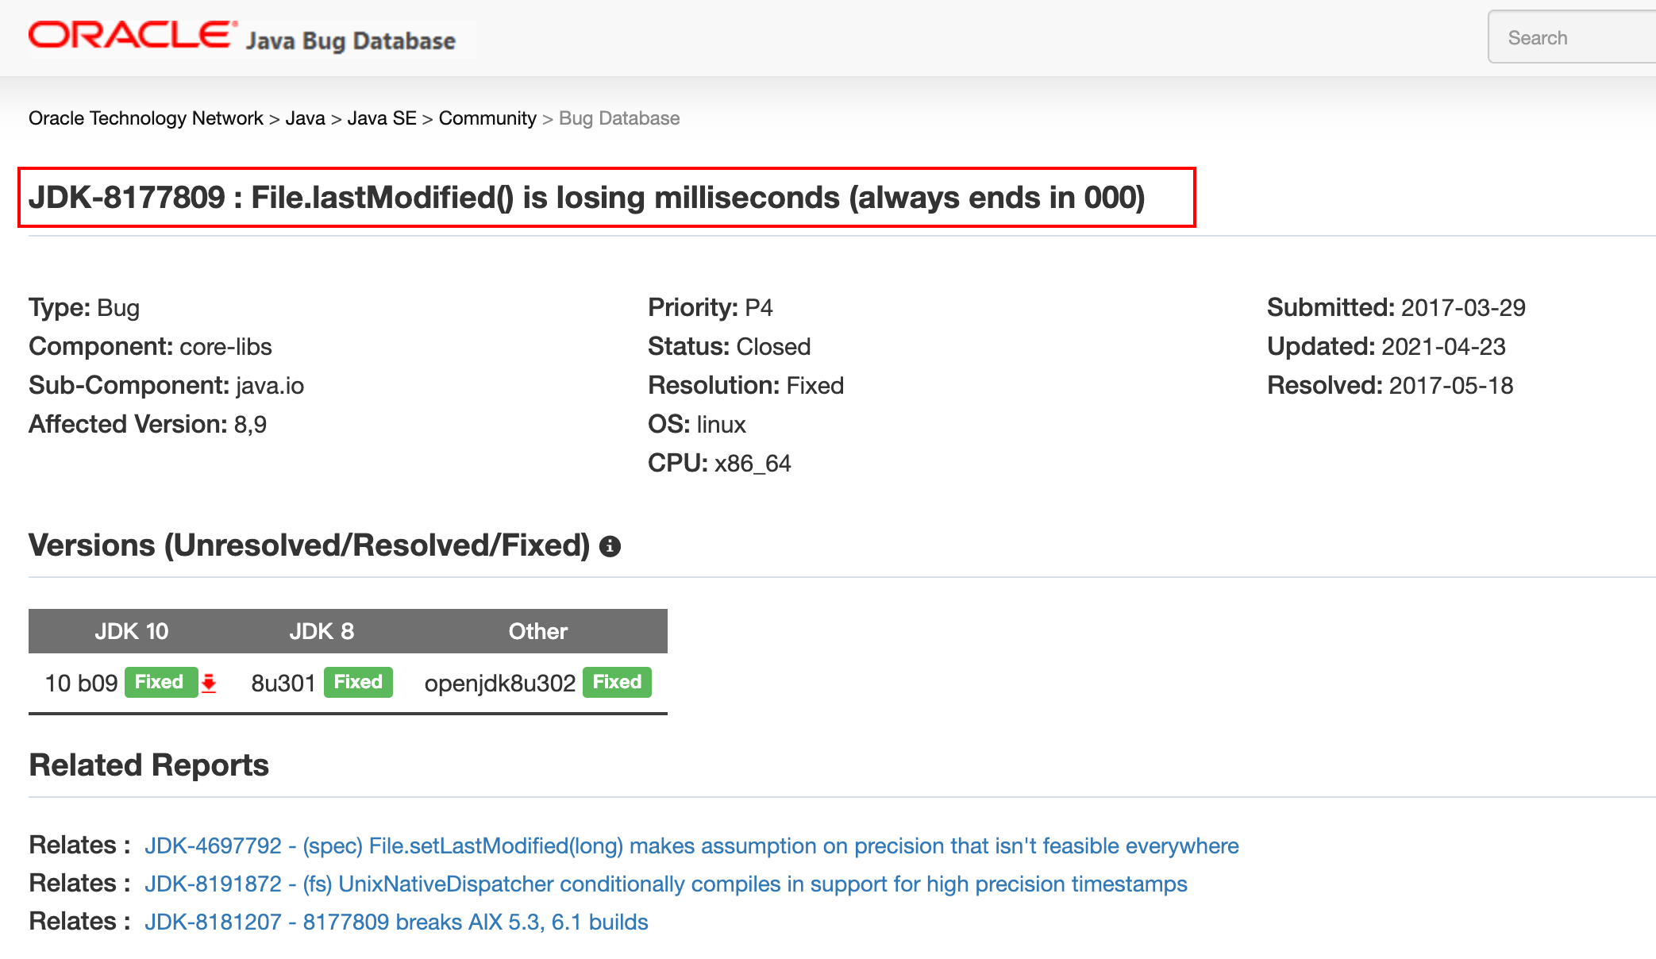1656x959 pixels.
Task: Open Oracle Technology Network breadcrumb link
Action: click(145, 118)
